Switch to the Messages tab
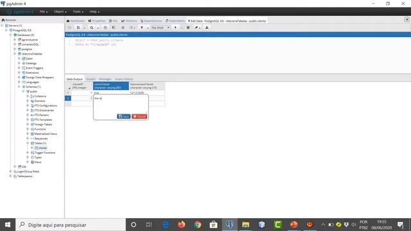Image resolution: width=411 pixels, height=231 pixels. coord(105,79)
